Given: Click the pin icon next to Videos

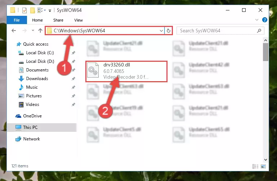Looking at the screenshot, I should (73, 105).
